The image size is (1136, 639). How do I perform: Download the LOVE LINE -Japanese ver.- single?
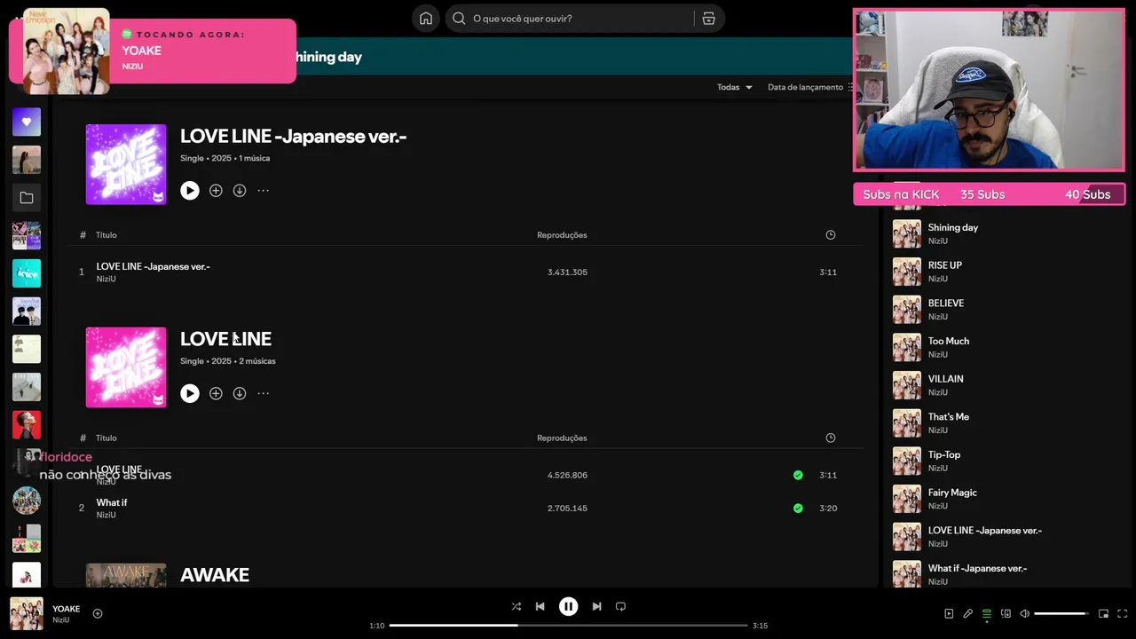(240, 191)
